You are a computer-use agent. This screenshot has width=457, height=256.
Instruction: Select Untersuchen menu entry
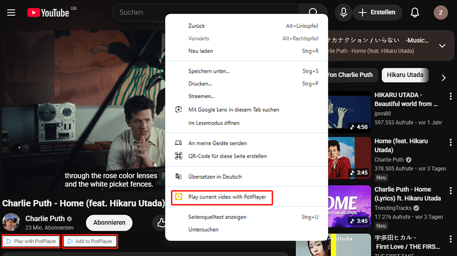[247, 230]
